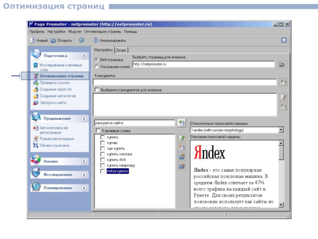Click Продвижение section globe icon
The image size is (318, 239).
[36, 117]
